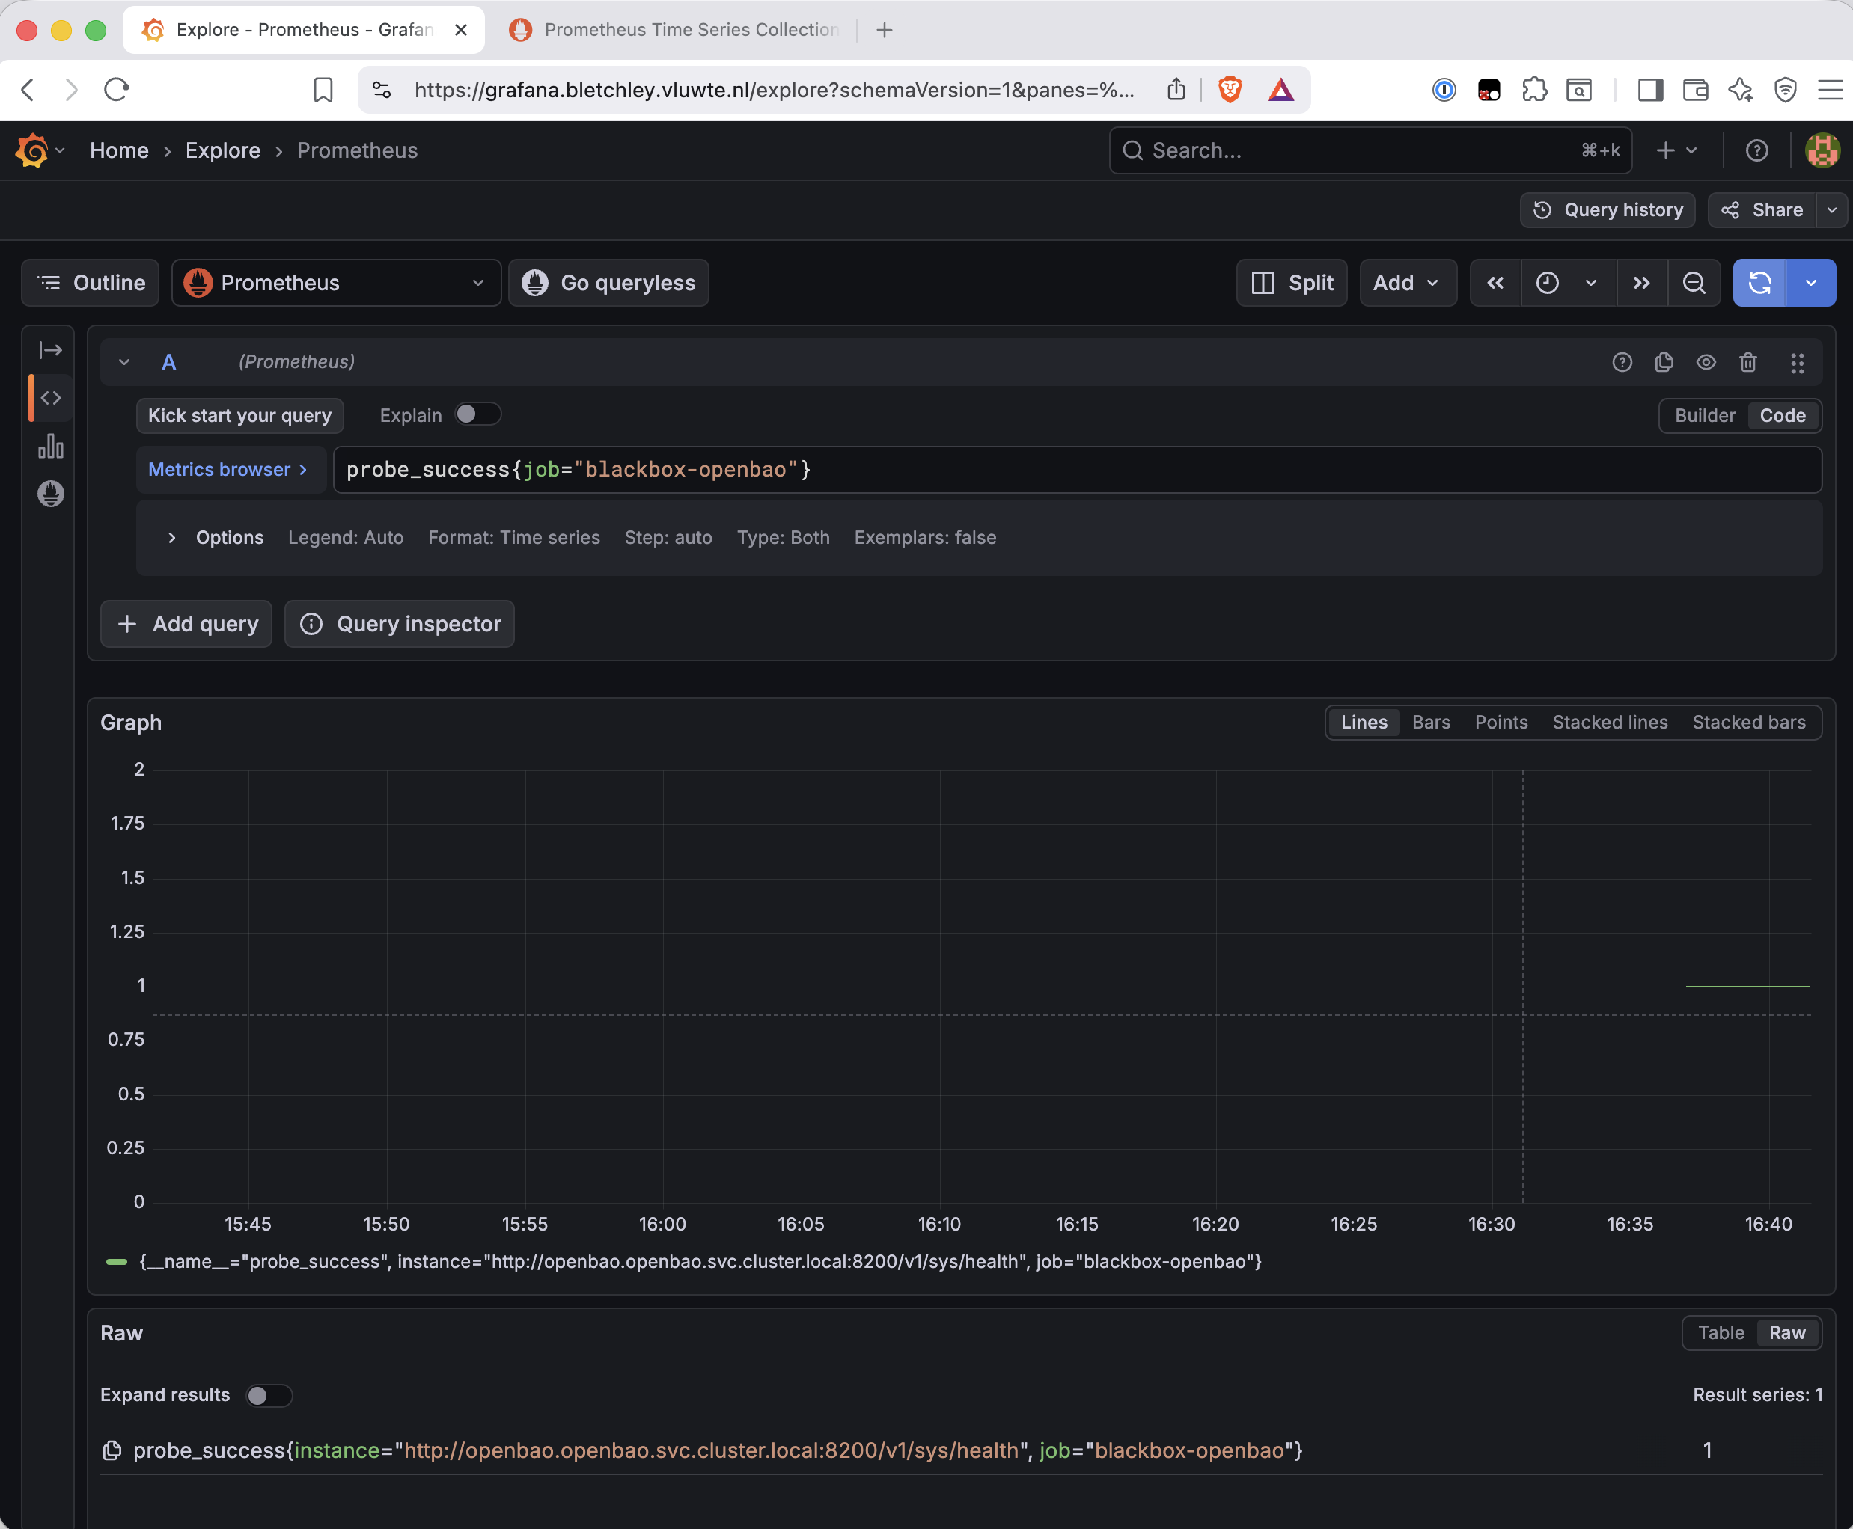Go to the Explore breadcrumb
Image resolution: width=1853 pixels, height=1529 pixels.
pos(223,150)
